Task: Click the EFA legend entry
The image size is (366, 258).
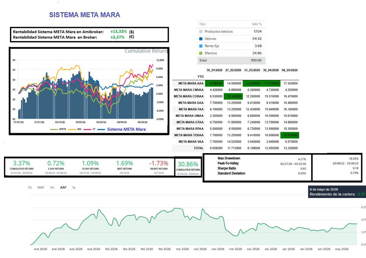Action: click(75, 129)
